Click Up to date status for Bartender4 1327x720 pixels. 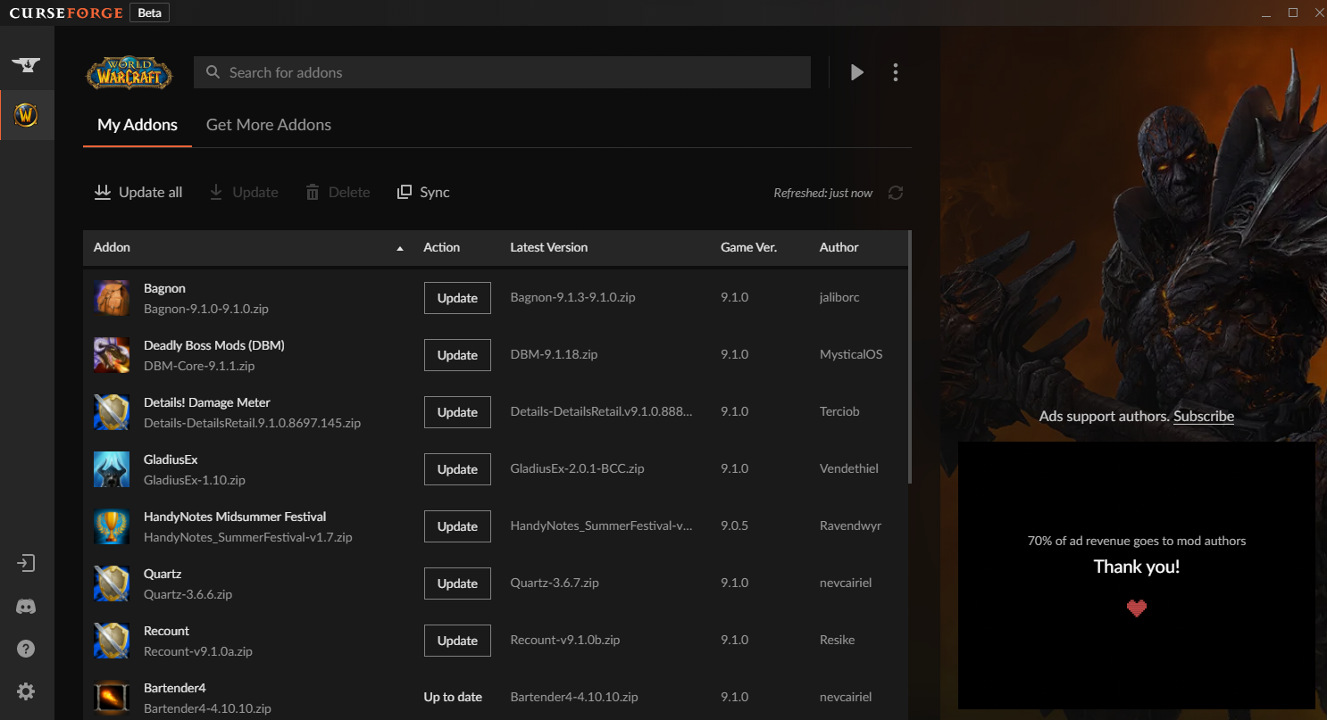[453, 697]
